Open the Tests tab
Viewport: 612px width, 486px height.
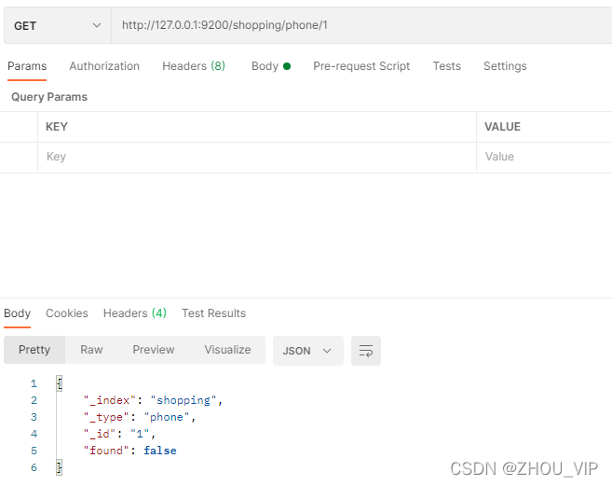[x=446, y=66]
